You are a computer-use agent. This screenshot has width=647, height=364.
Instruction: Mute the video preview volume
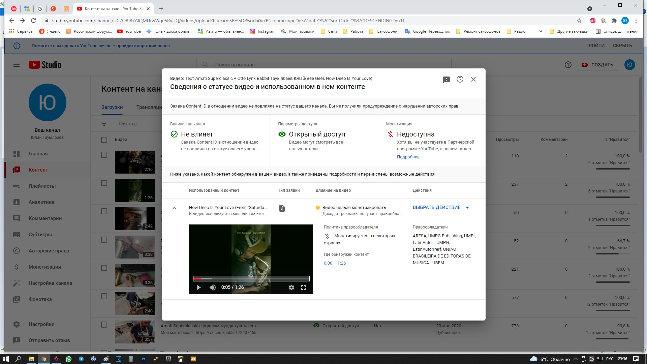coord(212,287)
